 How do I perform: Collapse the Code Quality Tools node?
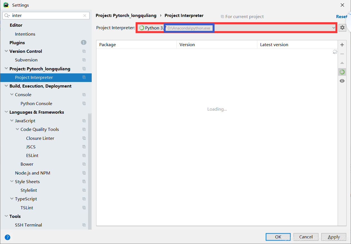(17, 130)
